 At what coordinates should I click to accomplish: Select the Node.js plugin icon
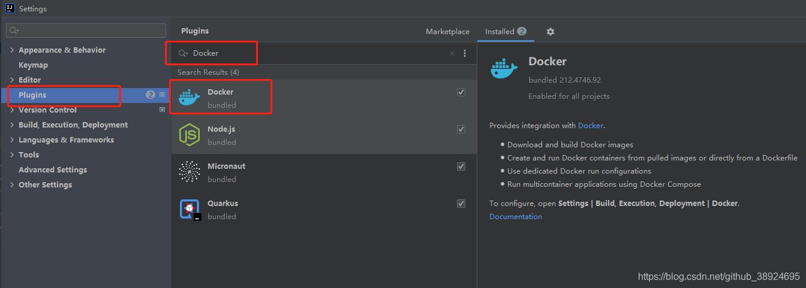click(x=190, y=135)
